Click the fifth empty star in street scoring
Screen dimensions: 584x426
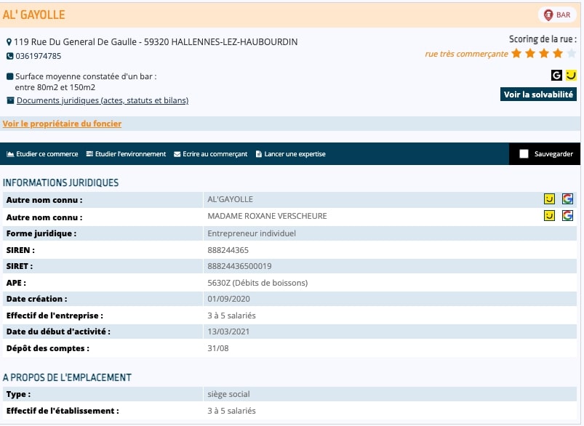[x=571, y=53]
